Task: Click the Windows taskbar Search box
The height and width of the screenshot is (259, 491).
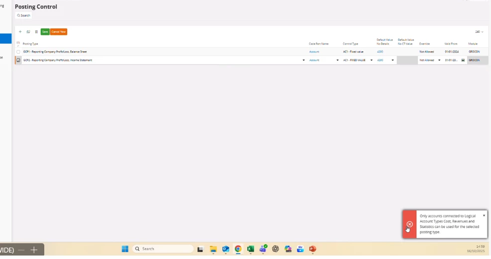Action: click(x=163, y=249)
